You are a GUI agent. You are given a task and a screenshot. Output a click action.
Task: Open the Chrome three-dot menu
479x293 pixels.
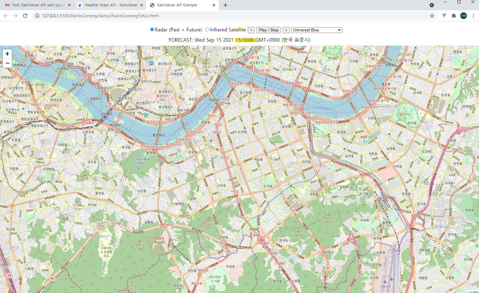473,16
